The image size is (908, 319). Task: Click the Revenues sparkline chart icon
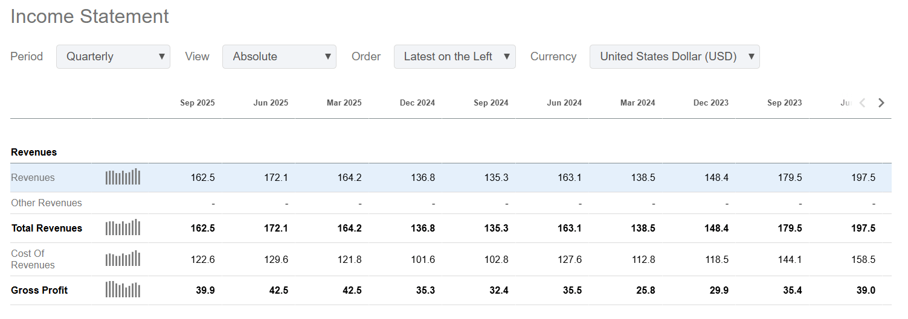click(123, 177)
